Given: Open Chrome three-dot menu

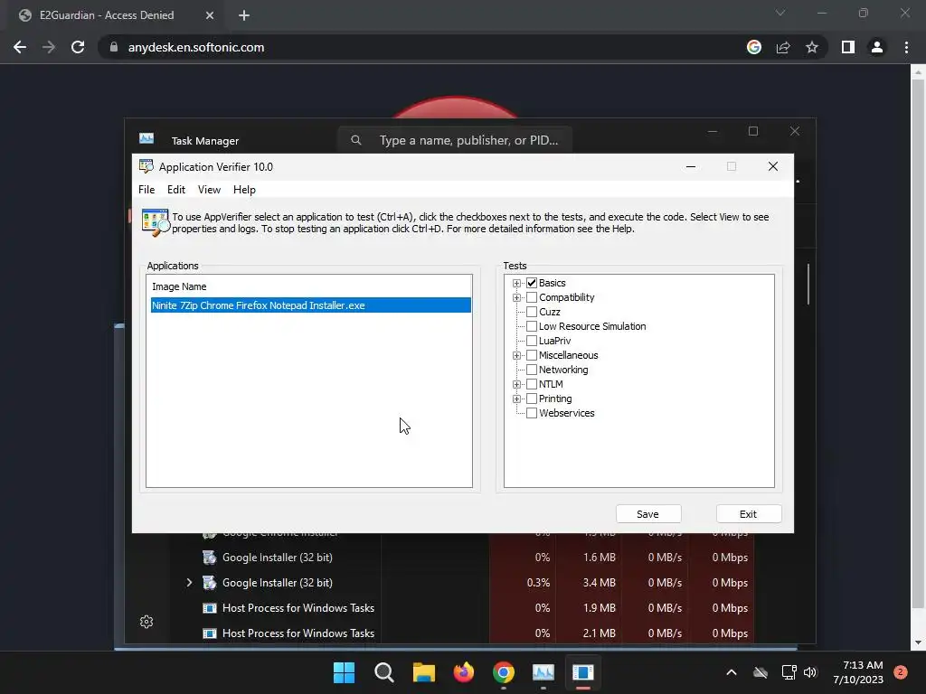Looking at the screenshot, I should pos(906,47).
